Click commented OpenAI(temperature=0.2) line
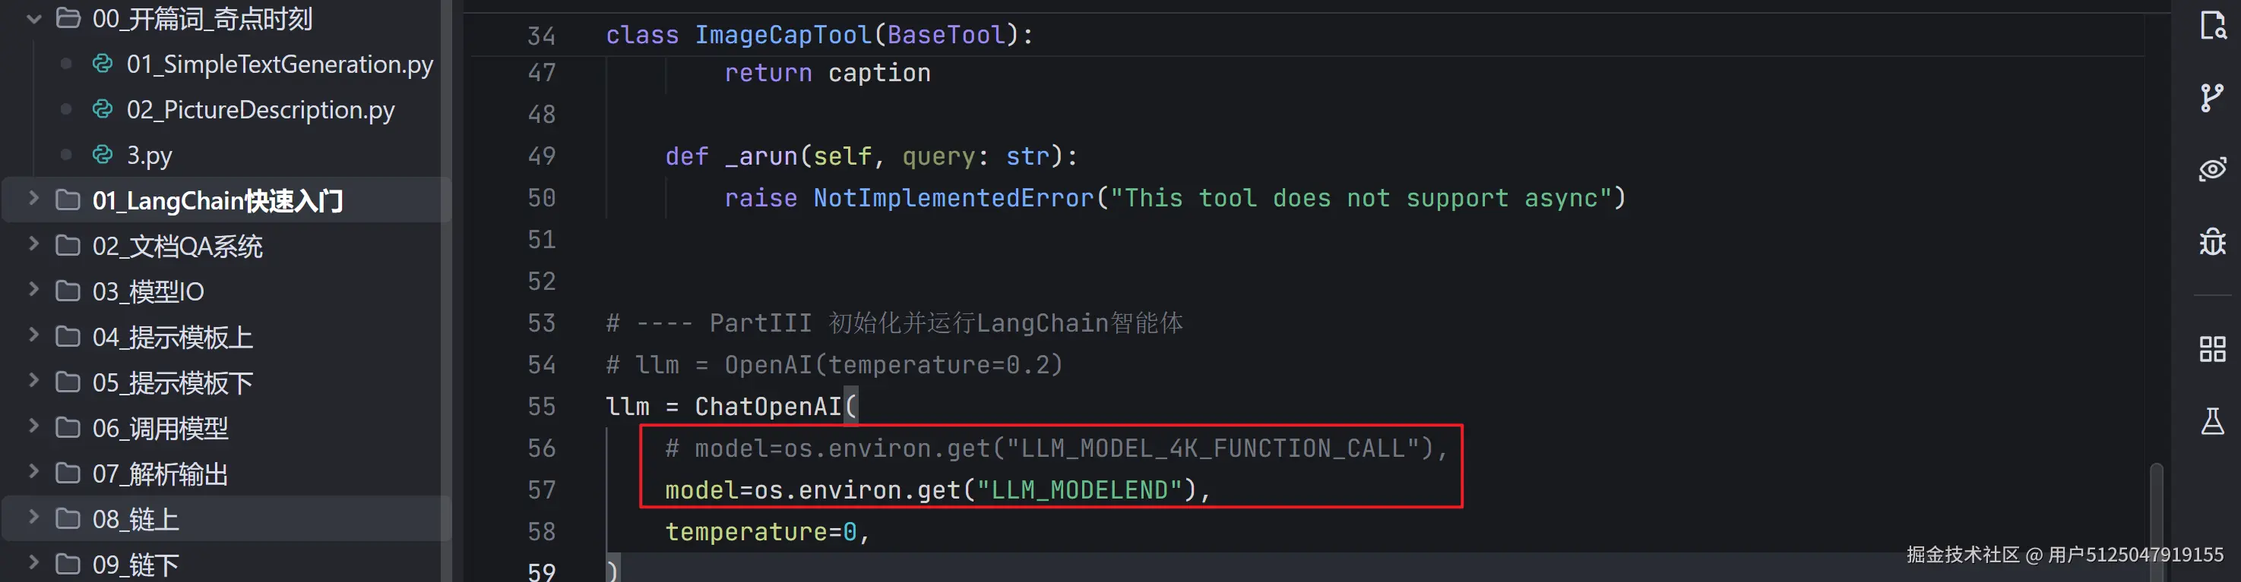Screen dimensions: 2241x582 tap(834, 365)
